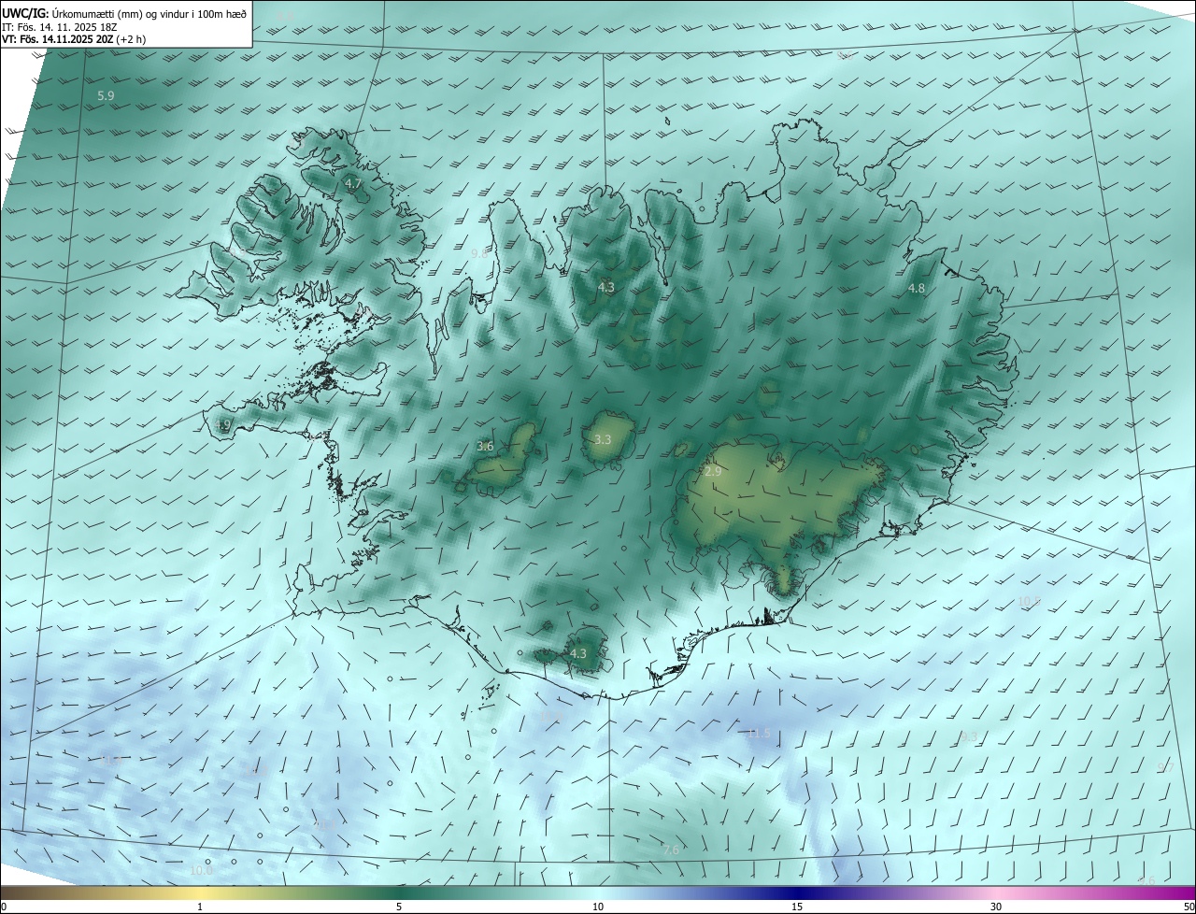
Task: Pick the yellow band of the color scale
Action: coord(201,893)
